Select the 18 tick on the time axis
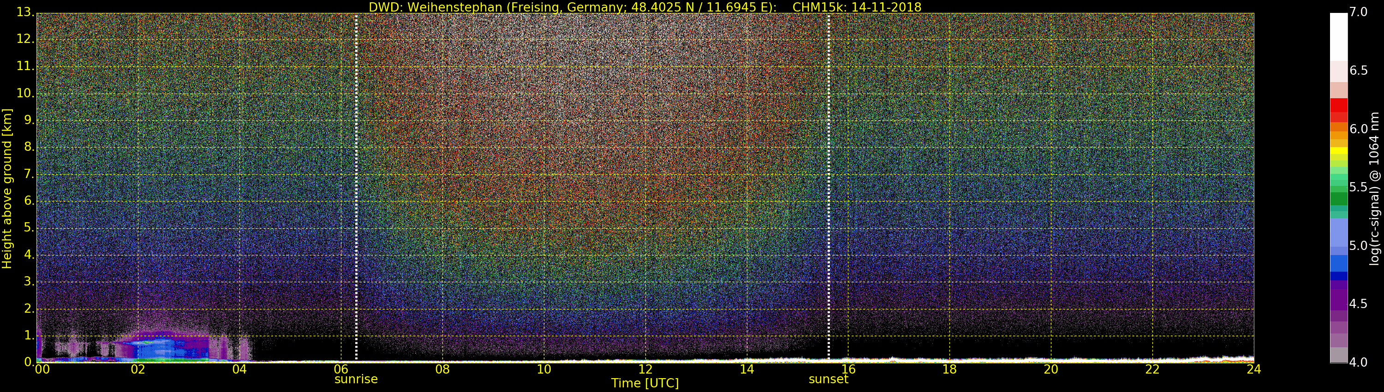Image resolution: width=1384 pixels, height=392 pixels. [949, 369]
